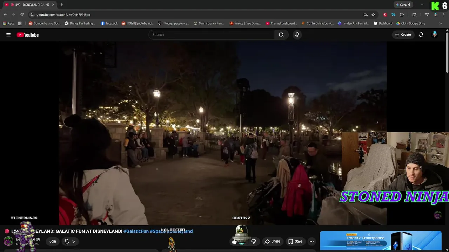The height and width of the screenshot is (252, 449).
Task: Show hidden bookmarks overflow chevron
Action: (441, 23)
